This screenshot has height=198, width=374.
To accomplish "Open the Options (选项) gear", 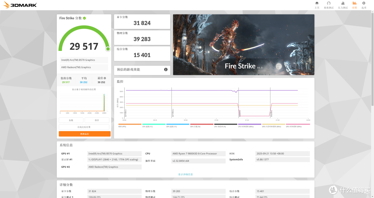I will (x=364, y=5).
